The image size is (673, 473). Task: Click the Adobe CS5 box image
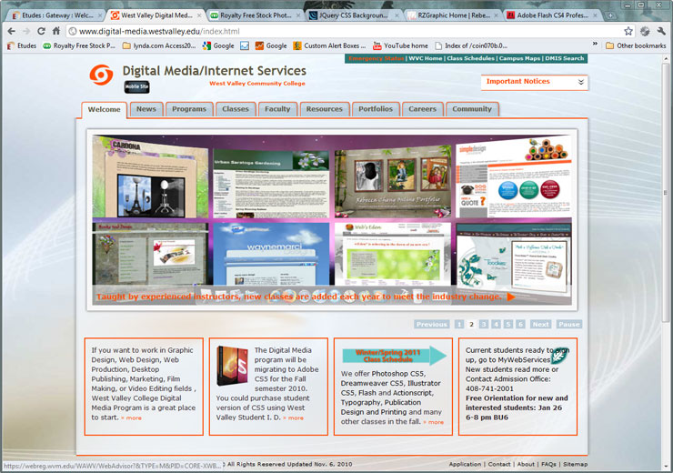tap(232, 366)
